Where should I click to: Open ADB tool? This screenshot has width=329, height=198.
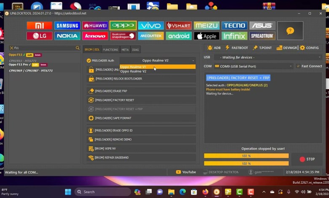[214, 48]
